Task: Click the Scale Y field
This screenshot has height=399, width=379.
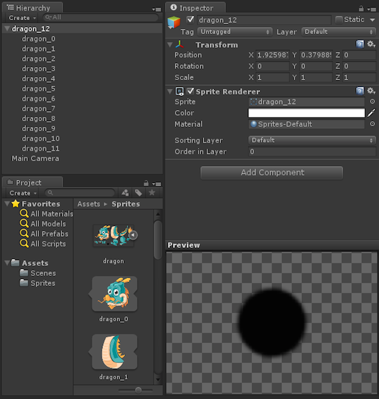Action: [x=316, y=77]
